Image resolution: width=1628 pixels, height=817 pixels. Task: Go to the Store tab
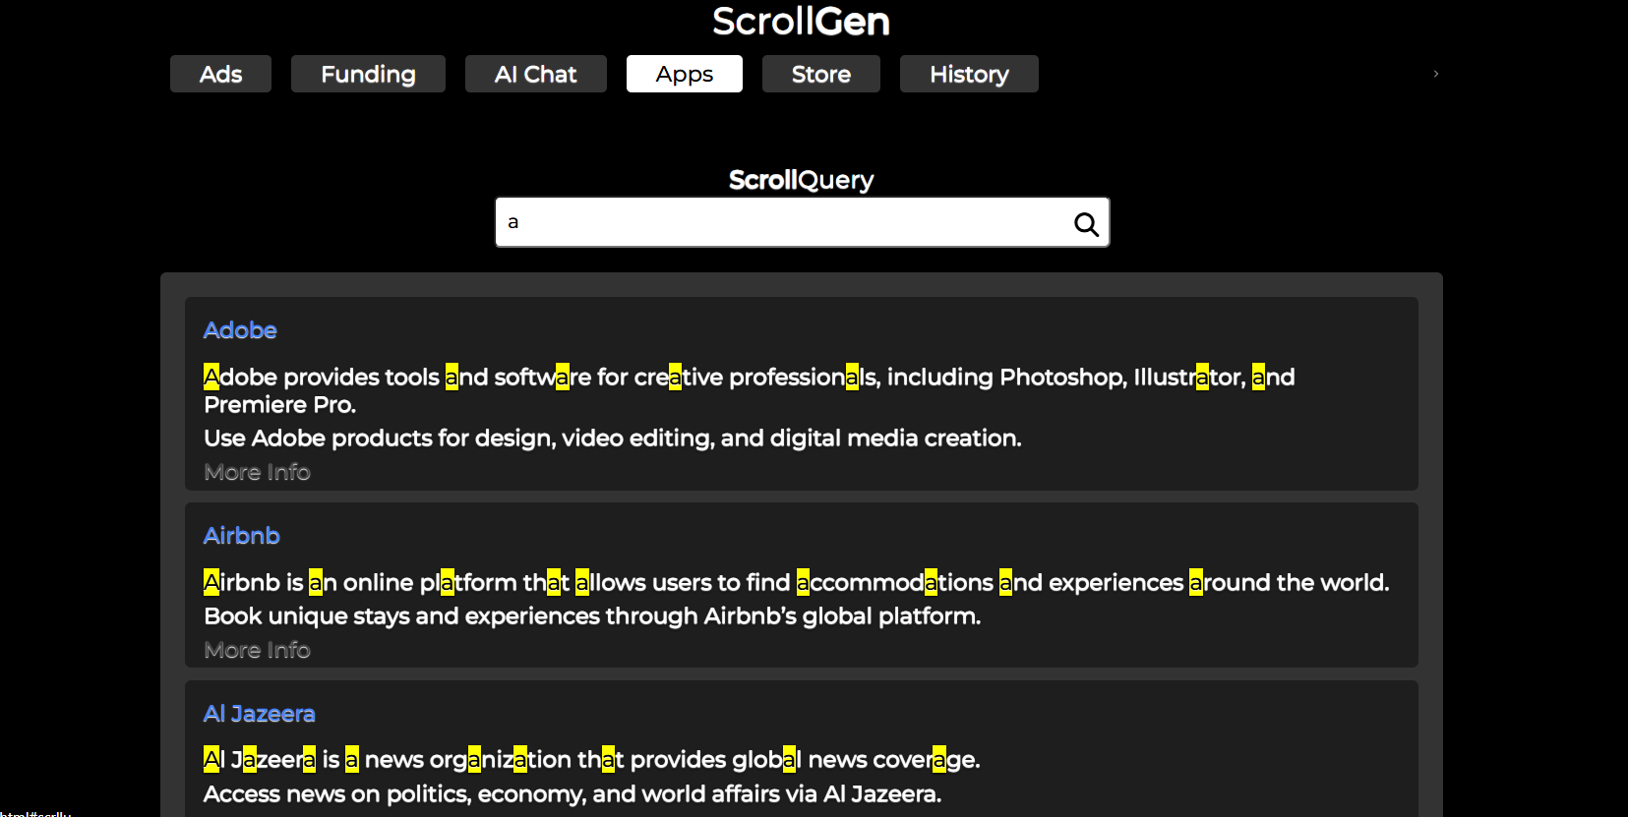pyautogui.click(x=820, y=75)
